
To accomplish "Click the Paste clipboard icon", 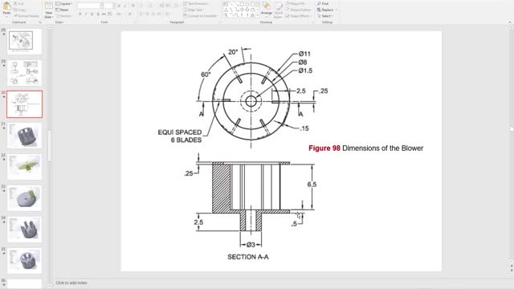I will [x=6, y=6].
